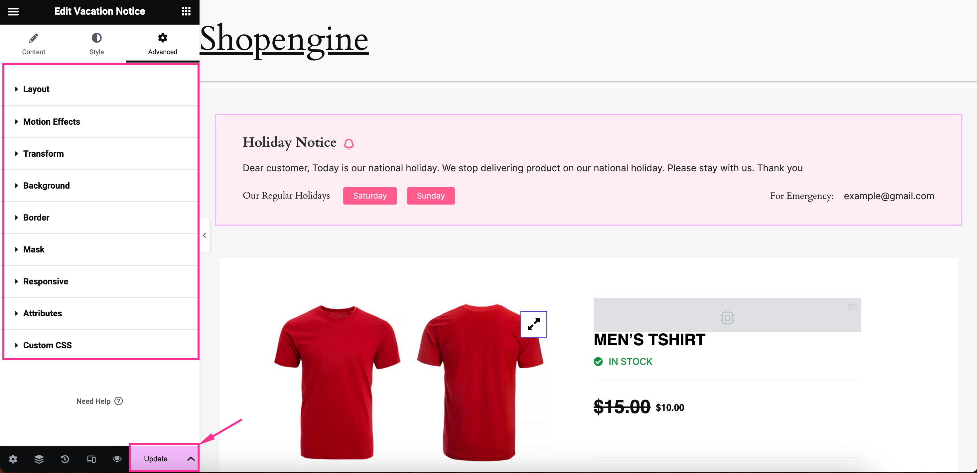Click the Content tab in editor
This screenshot has width=977, height=473.
click(x=34, y=43)
